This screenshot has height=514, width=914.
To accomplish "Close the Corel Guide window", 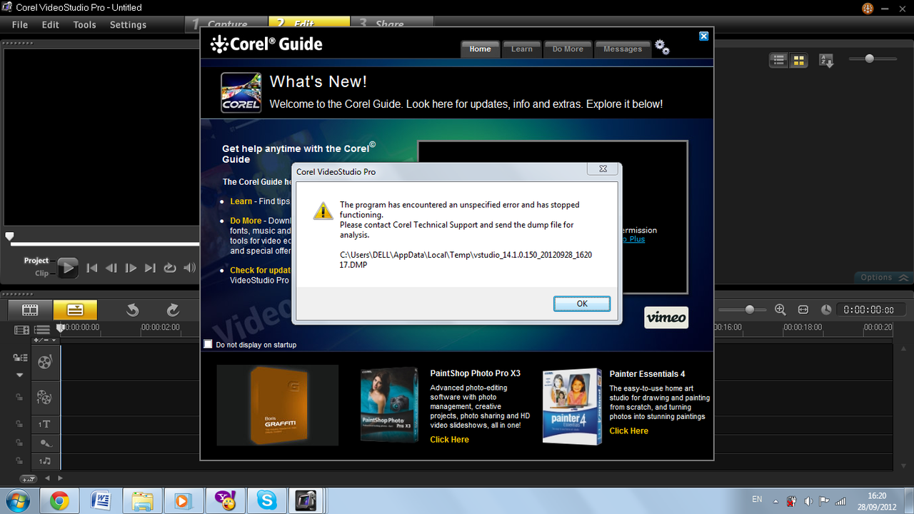I will pos(704,36).
